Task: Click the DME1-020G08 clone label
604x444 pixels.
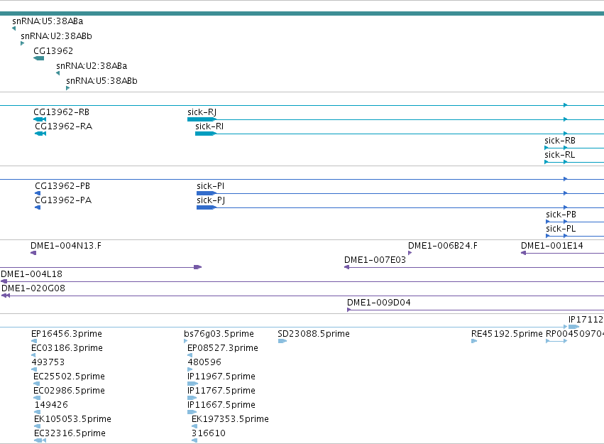Action: click(x=33, y=288)
